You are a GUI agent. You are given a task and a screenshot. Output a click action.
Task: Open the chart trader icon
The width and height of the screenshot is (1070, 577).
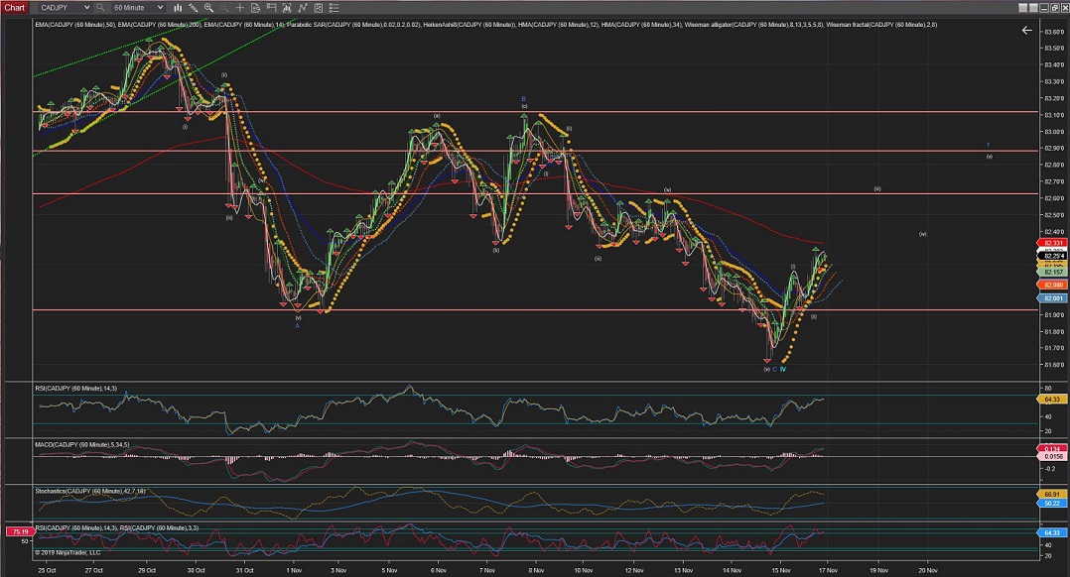point(274,7)
